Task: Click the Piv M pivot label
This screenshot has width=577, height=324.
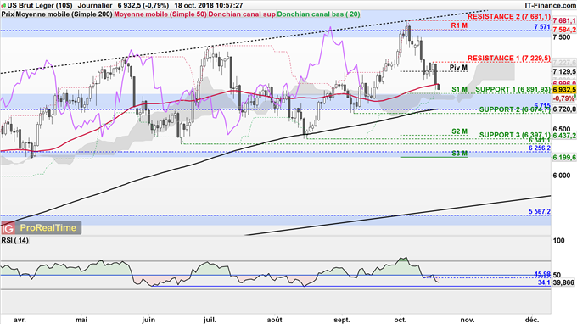Action: 458,68
